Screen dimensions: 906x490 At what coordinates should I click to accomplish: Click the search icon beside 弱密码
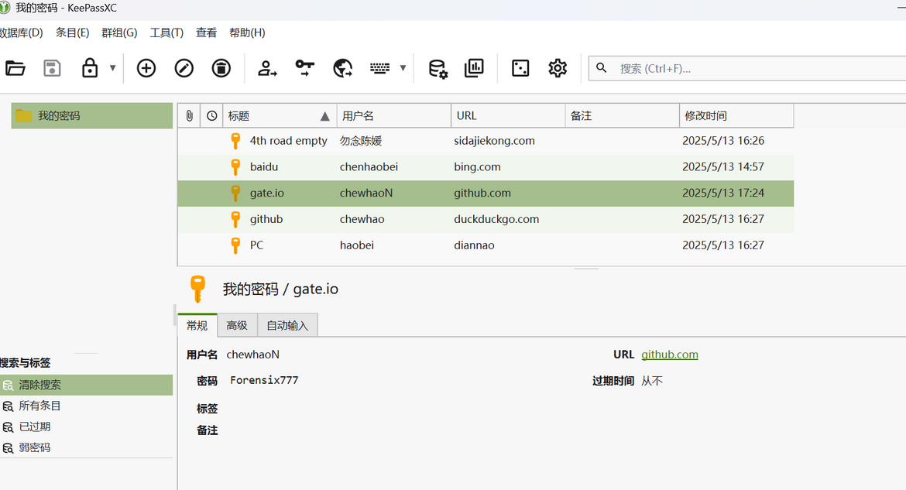tap(8, 448)
